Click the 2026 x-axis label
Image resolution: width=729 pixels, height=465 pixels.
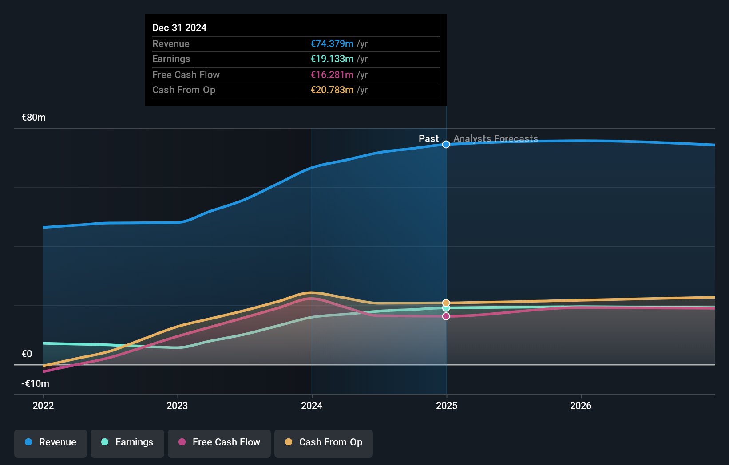(x=581, y=406)
